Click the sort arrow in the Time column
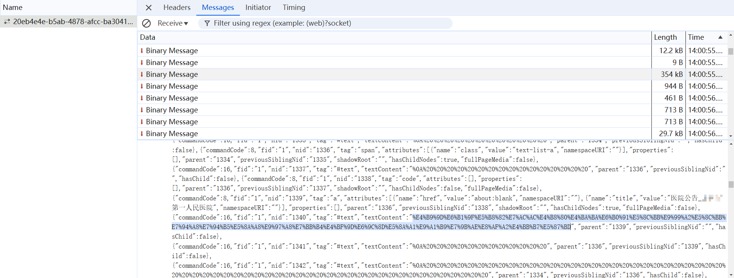The height and width of the screenshot is (278, 734). click(x=720, y=37)
